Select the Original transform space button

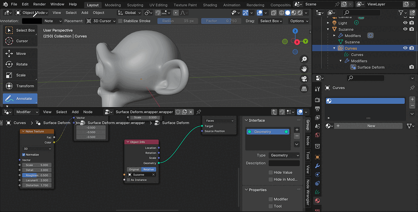[x=134, y=170]
